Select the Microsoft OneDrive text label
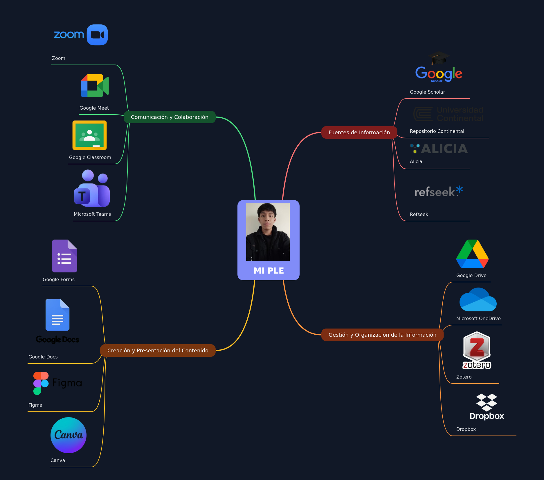 tap(478, 318)
